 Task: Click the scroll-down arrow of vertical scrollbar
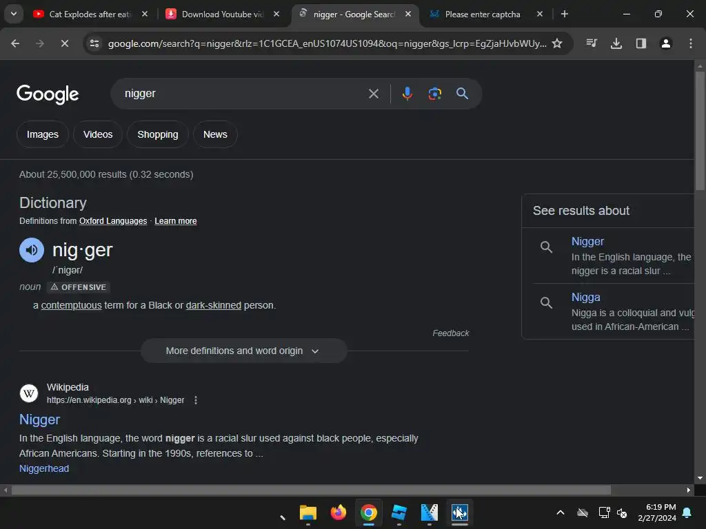coord(700,478)
